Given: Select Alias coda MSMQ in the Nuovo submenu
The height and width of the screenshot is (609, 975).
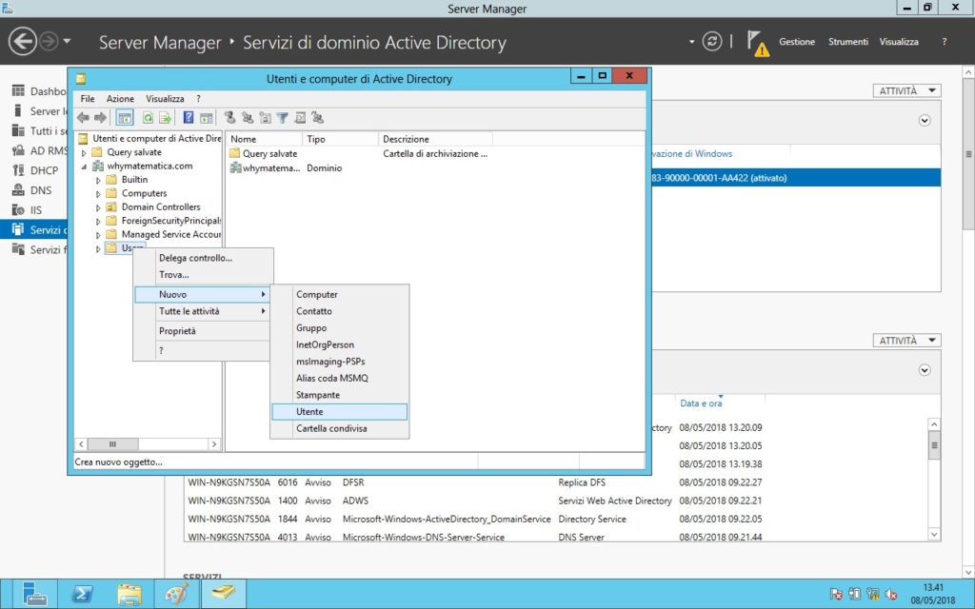Looking at the screenshot, I should tap(340, 379).
